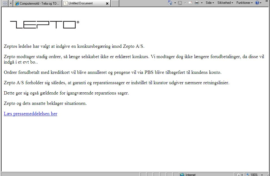Expand the Print options dropdown arrow

click(202, 3)
